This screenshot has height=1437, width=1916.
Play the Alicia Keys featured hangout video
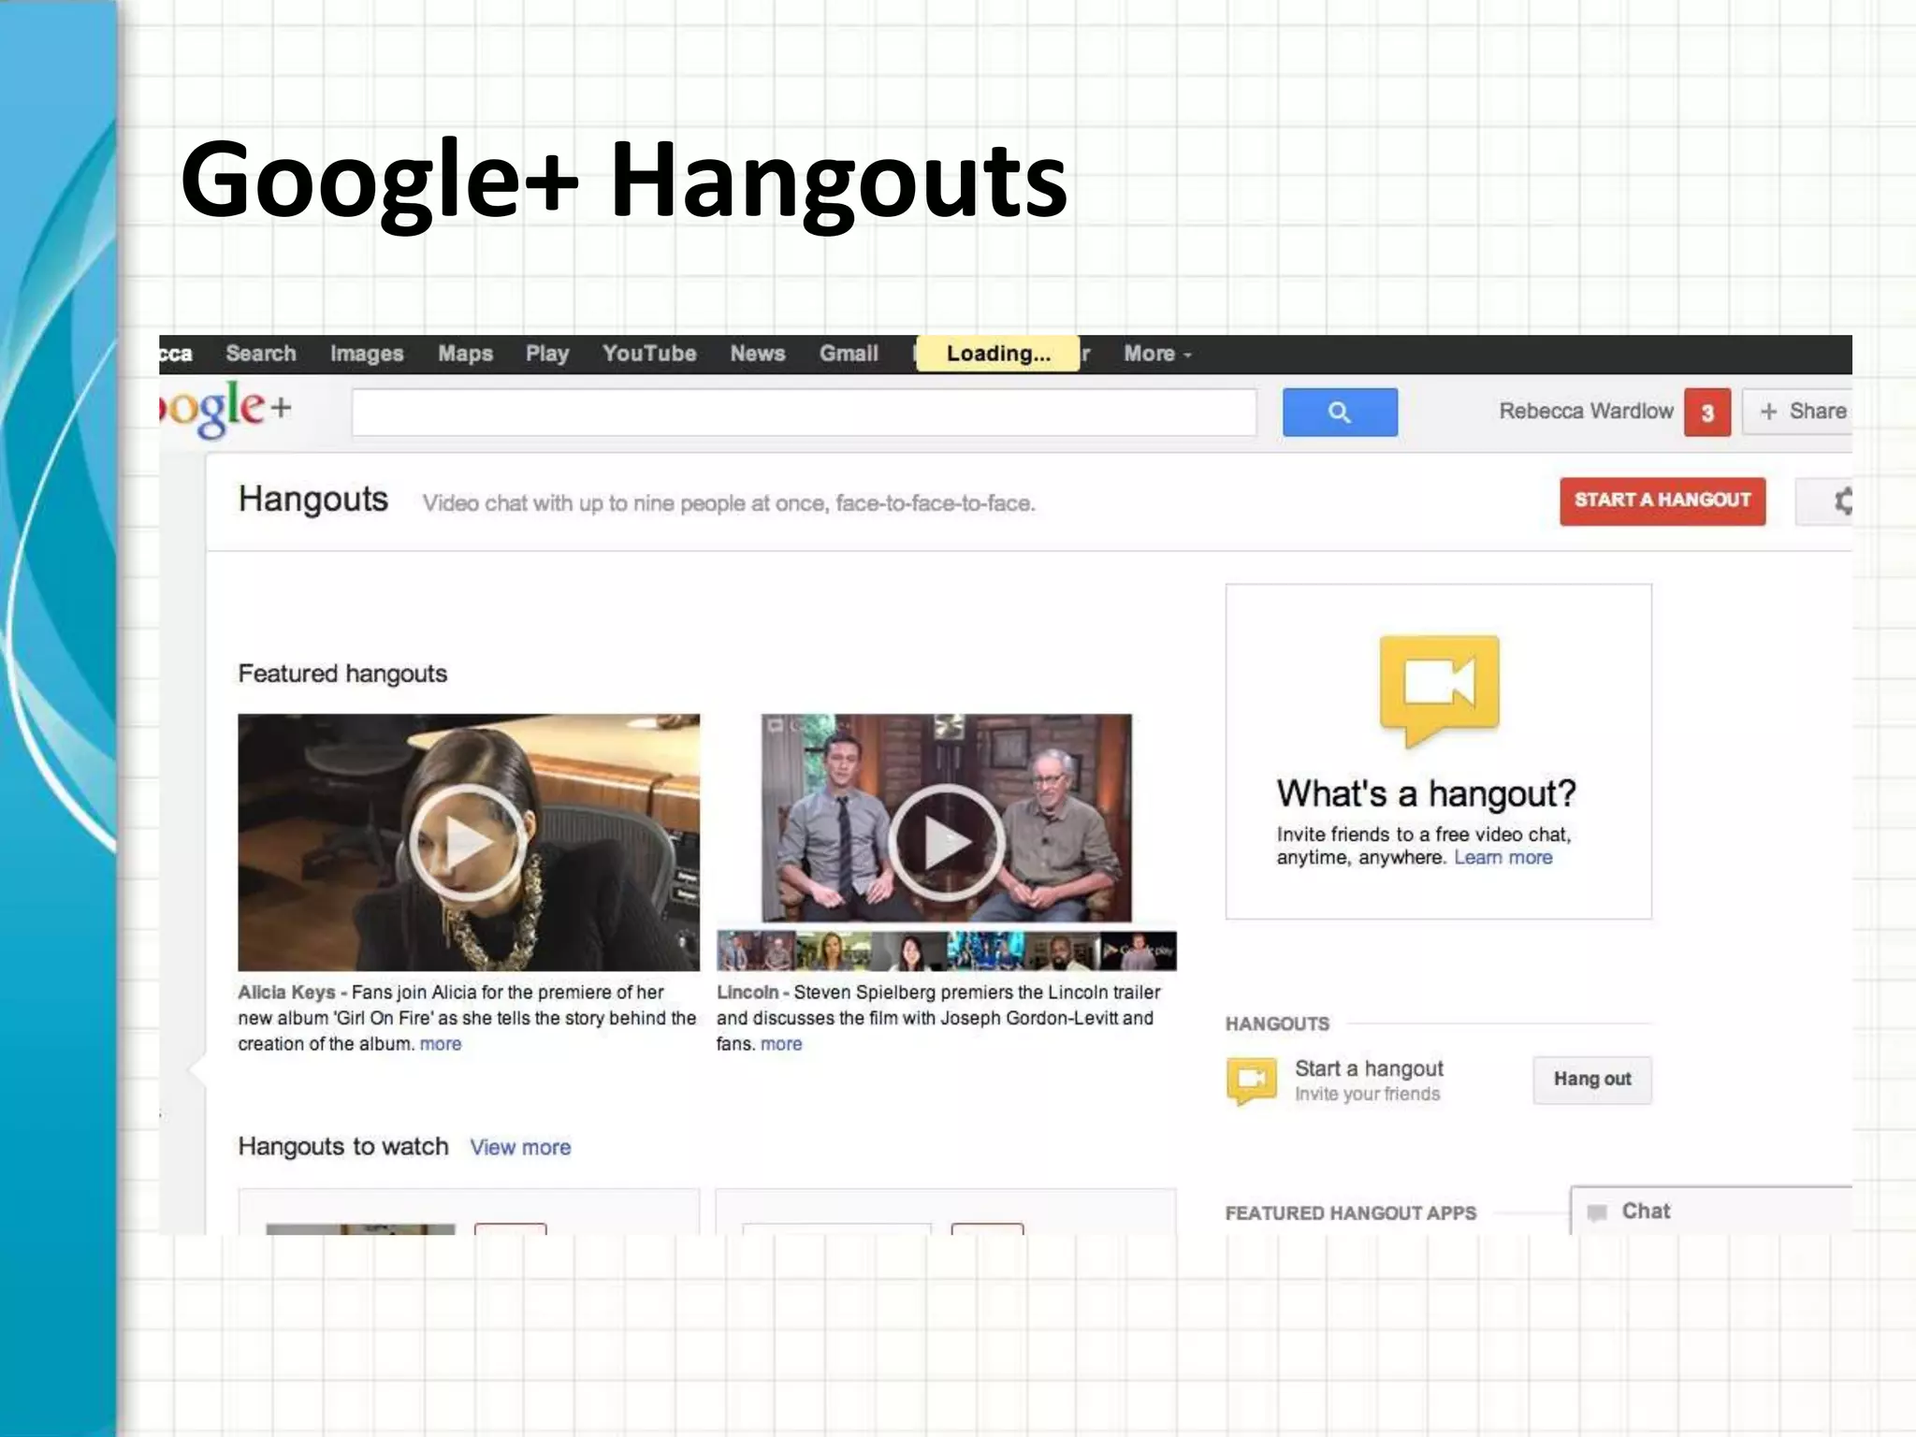[x=468, y=842]
